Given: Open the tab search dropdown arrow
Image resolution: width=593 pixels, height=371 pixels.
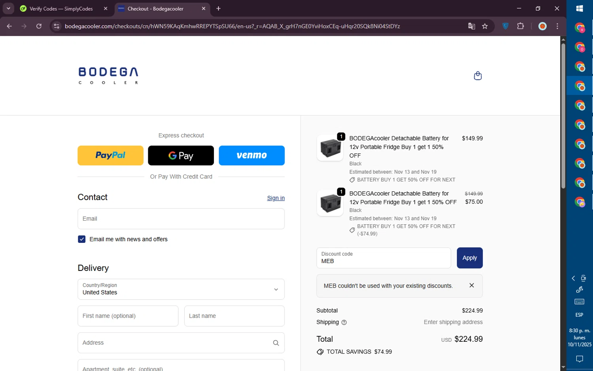Looking at the screenshot, I should tap(8, 8).
